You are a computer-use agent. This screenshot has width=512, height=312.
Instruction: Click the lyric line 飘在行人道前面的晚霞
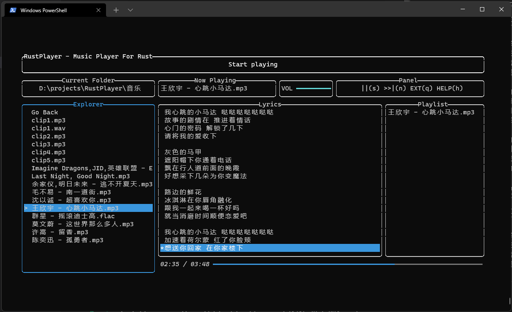(202, 168)
